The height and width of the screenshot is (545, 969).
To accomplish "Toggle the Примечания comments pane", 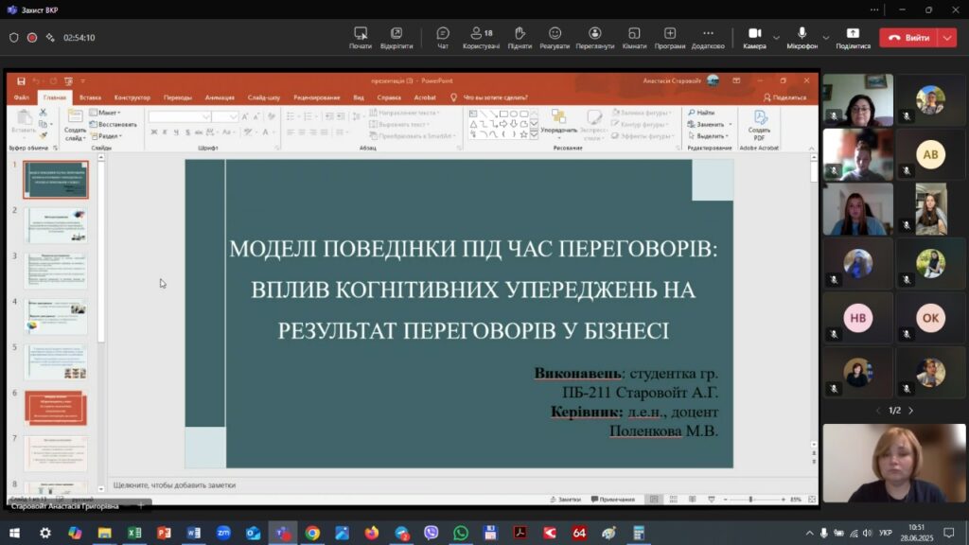I will (613, 500).
